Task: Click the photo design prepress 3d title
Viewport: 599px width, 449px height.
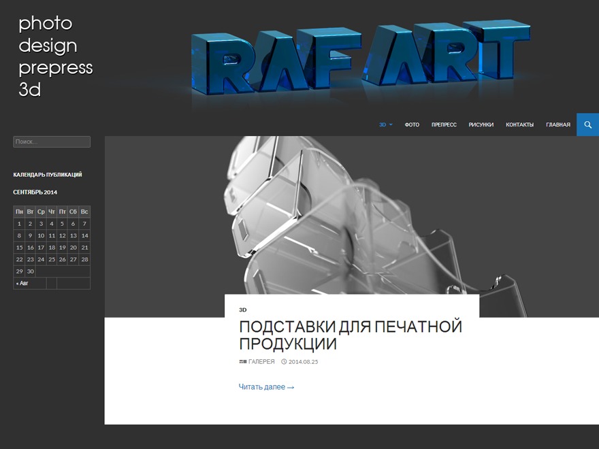Action: 56,56
